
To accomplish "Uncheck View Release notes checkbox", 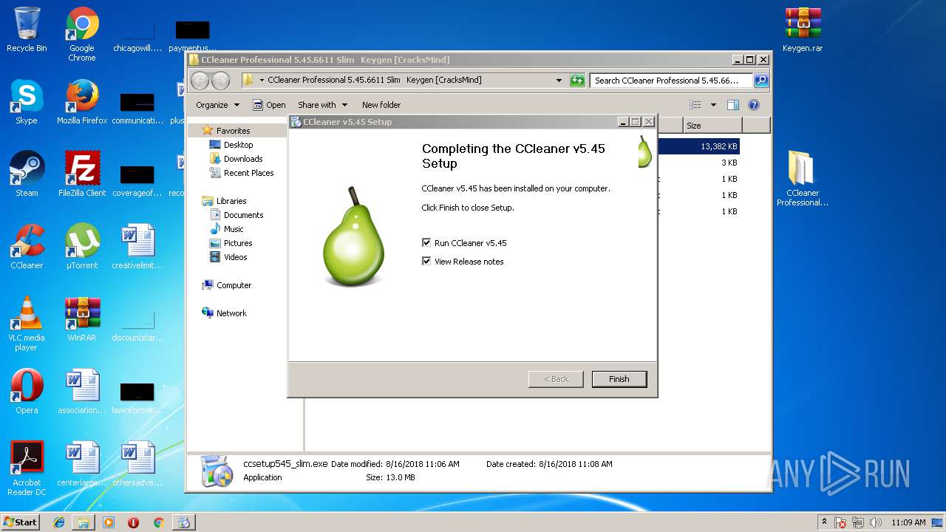I will (x=426, y=261).
